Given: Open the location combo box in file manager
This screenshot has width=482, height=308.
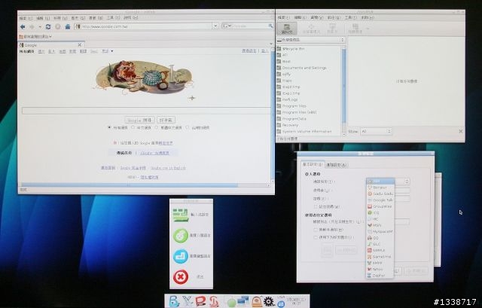Looking at the screenshot, I should pos(311,40).
